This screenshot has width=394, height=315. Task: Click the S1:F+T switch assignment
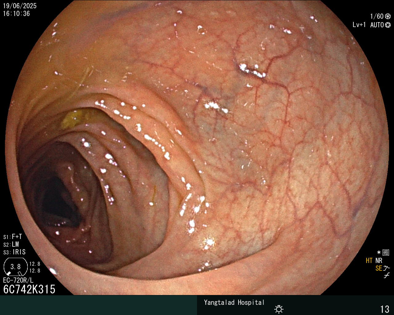pyautogui.click(x=13, y=237)
